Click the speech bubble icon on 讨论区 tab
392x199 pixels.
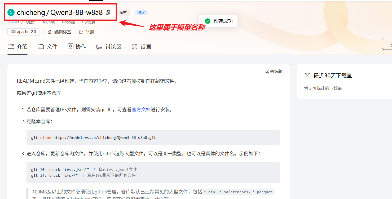pyautogui.click(x=99, y=46)
